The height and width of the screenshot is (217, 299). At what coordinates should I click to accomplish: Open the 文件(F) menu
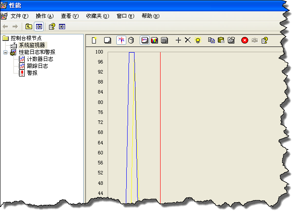[19, 16]
